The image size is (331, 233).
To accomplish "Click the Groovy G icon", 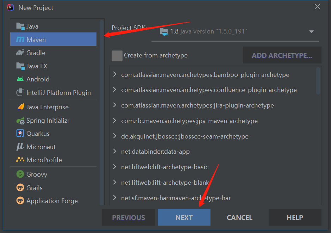I will pyautogui.click(x=20, y=174).
